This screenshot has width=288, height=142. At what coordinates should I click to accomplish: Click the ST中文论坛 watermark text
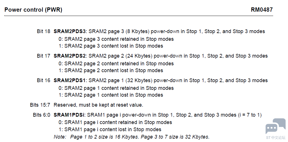click(275, 137)
